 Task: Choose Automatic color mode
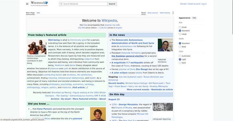(180, 56)
